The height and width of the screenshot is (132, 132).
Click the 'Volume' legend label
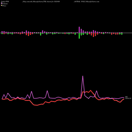(5, 4)
